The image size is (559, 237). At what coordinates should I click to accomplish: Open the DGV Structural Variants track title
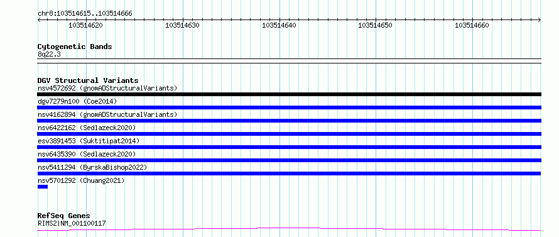pos(88,80)
